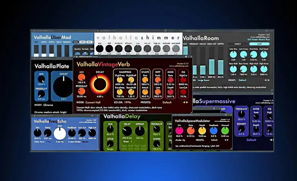297x181 pixels.
Task: Visit www.valhalladsp.com link in ValhallaFreqEcho
Action: click(x=87, y=122)
